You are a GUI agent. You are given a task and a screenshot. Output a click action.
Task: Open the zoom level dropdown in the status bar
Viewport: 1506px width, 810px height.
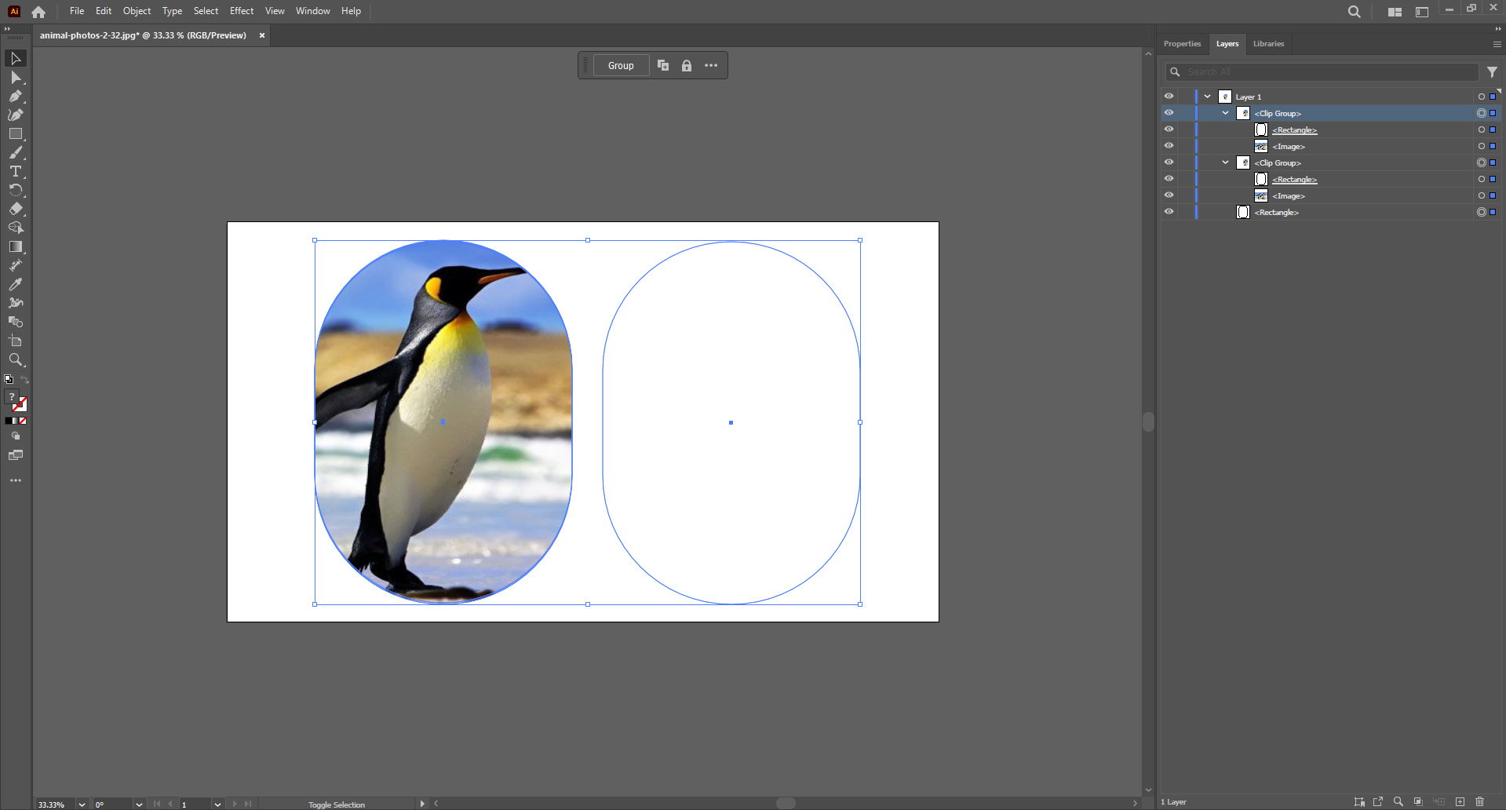81,804
